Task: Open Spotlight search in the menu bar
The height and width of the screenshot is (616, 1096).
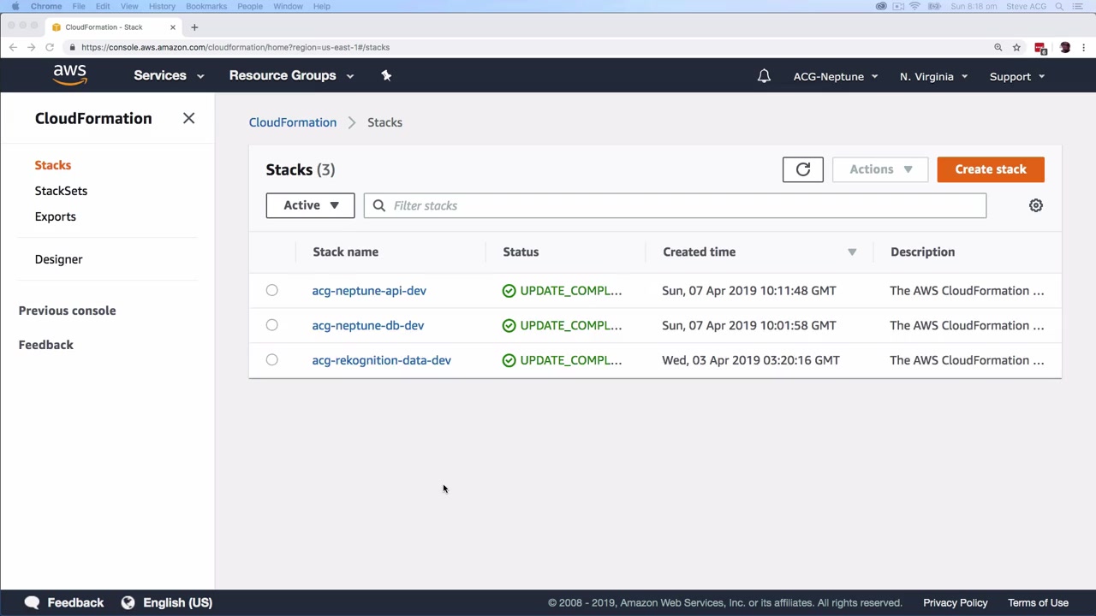Action: pos(1059,6)
